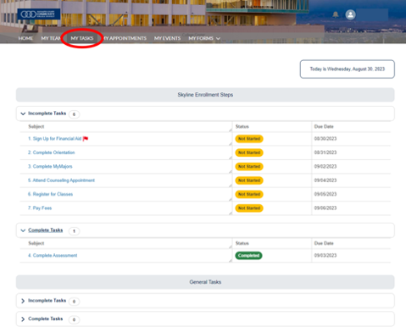The image size is (406, 327).
Task: Click the college logo in the header
Action: pyautogui.click(x=39, y=14)
